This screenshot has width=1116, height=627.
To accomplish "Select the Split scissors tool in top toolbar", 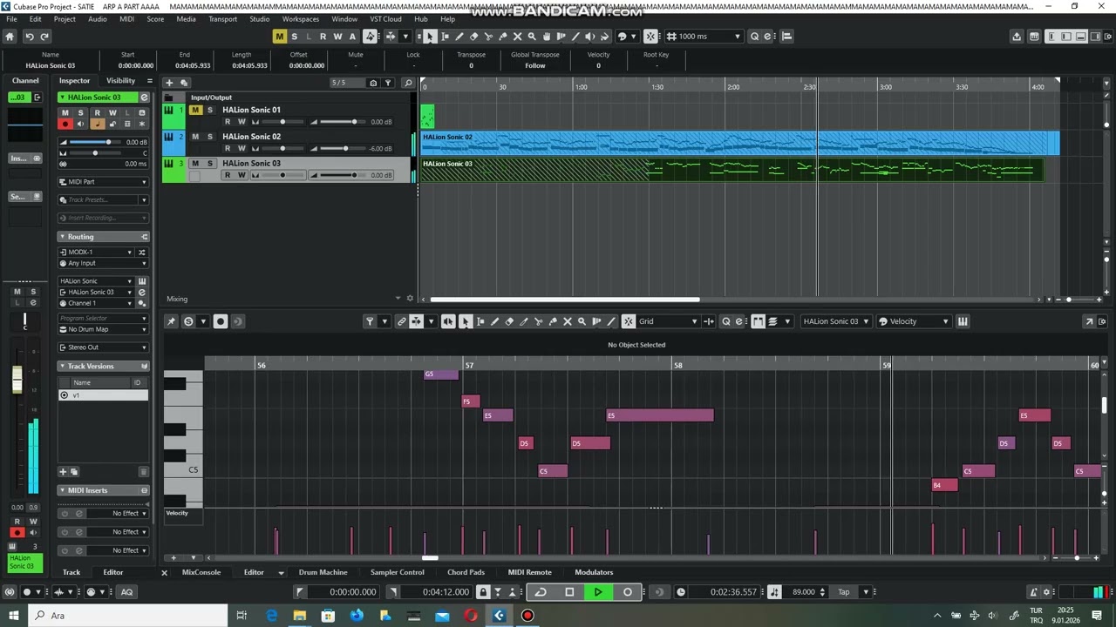I will 488,37.
